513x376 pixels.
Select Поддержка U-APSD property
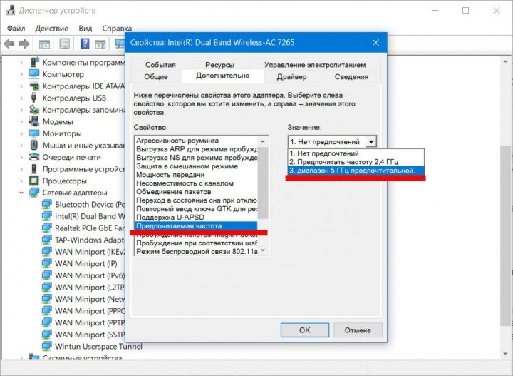click(x=196, y=217)
